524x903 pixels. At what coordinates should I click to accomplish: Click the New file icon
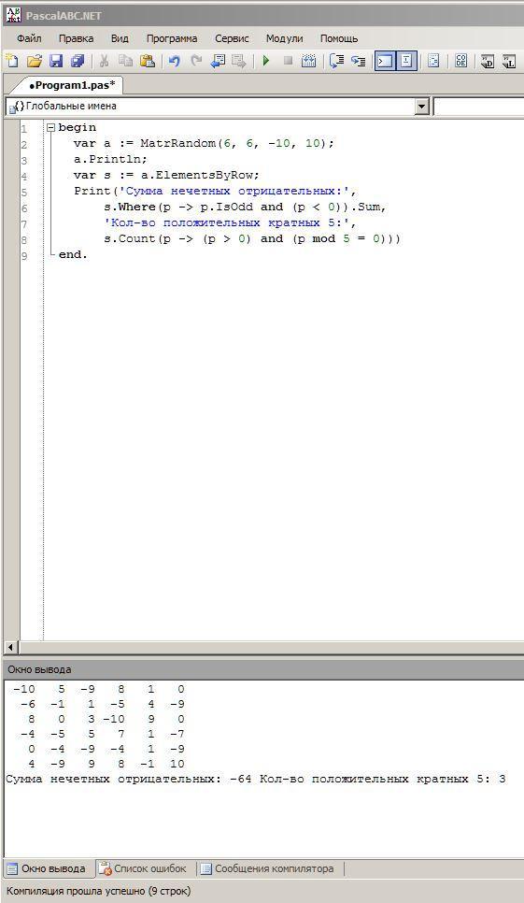click(x=11, y=61)
